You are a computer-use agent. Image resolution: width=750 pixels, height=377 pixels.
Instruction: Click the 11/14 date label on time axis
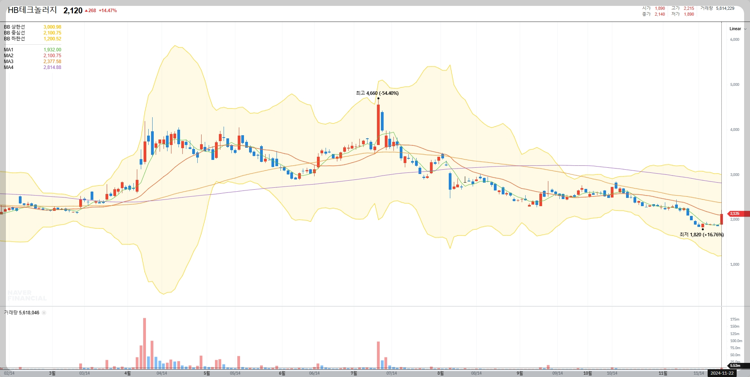click(x=699, y=373)
